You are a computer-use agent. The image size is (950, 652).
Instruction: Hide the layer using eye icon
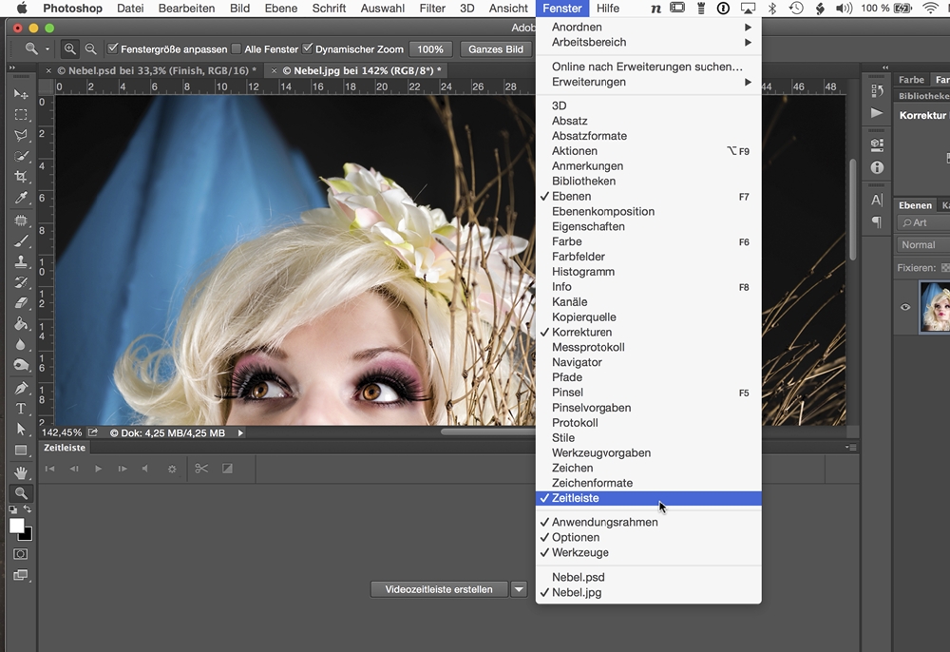click(x=905, y=307)
